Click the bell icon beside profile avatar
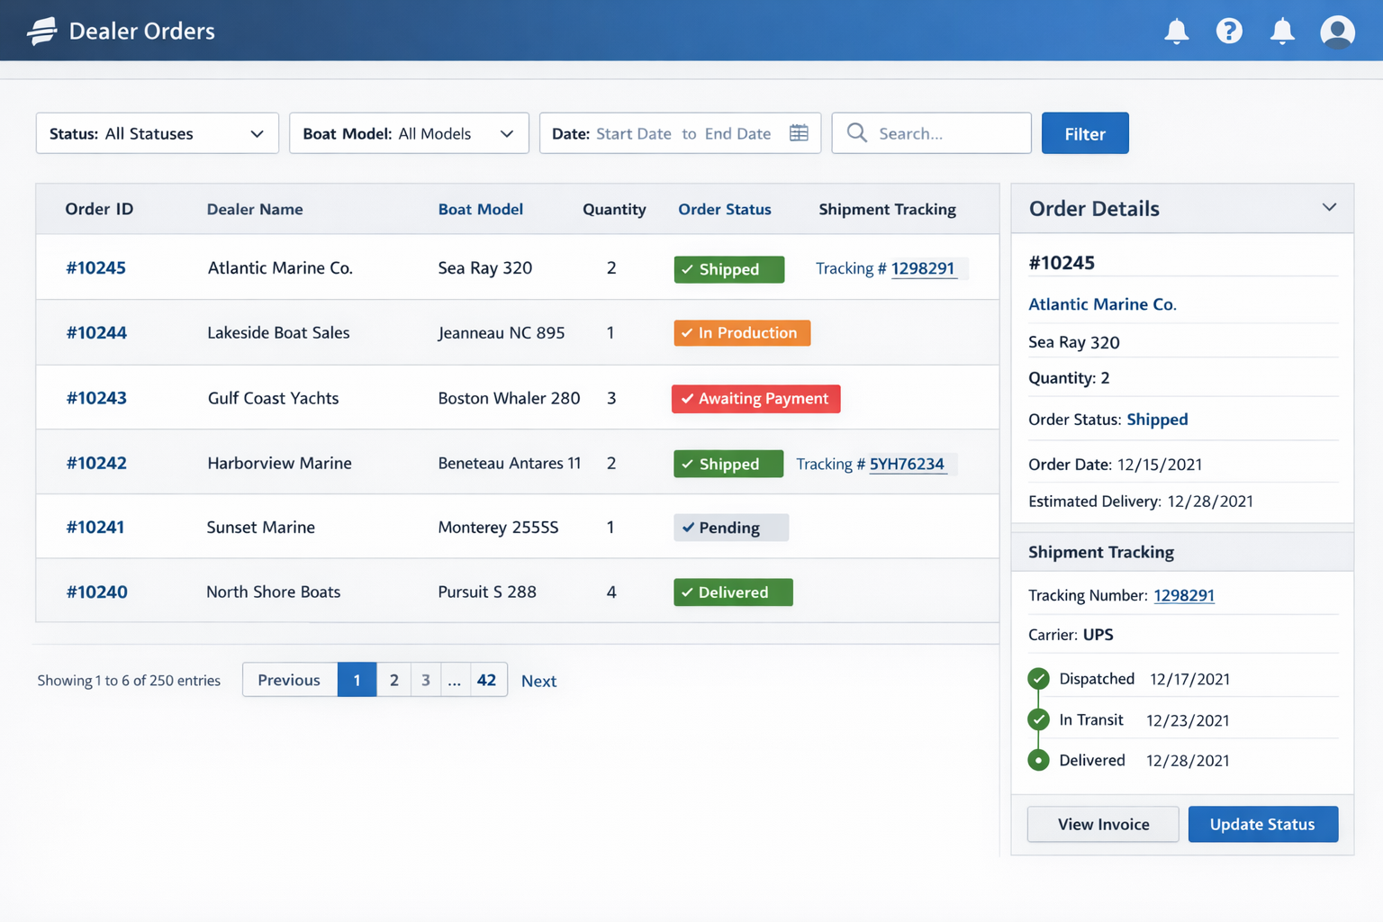 tap(1282, 32)
